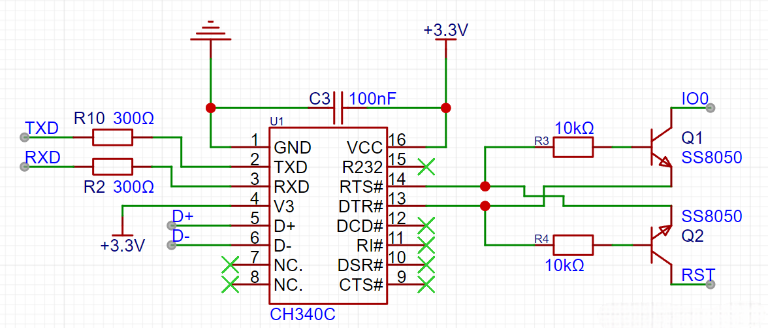Click the junction dot right of the 100nF capacitor
Viewport: 768px width, 328px height.
[x=445, y=108]
